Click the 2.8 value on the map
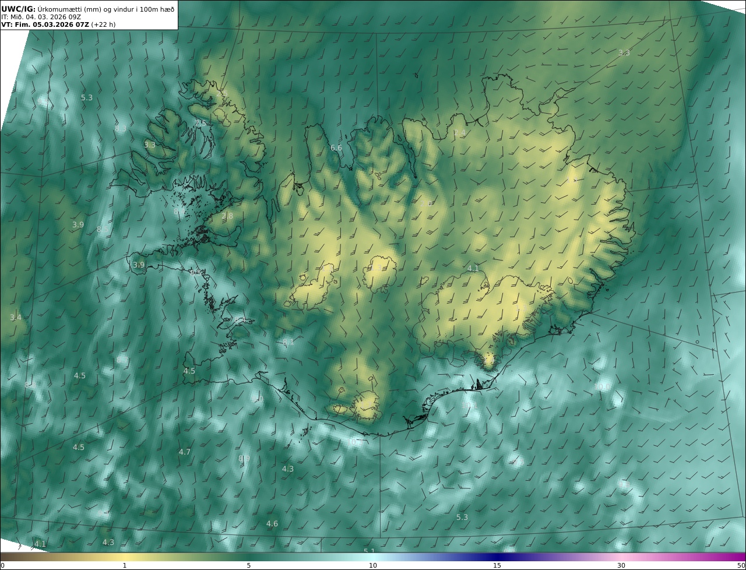The height and width of the screenshot is (570, 746). click(x=227, y=216)
